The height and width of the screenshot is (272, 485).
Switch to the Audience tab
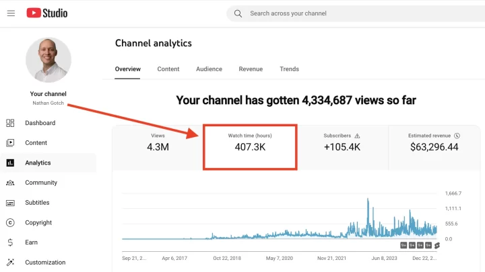tap(209, 69)
